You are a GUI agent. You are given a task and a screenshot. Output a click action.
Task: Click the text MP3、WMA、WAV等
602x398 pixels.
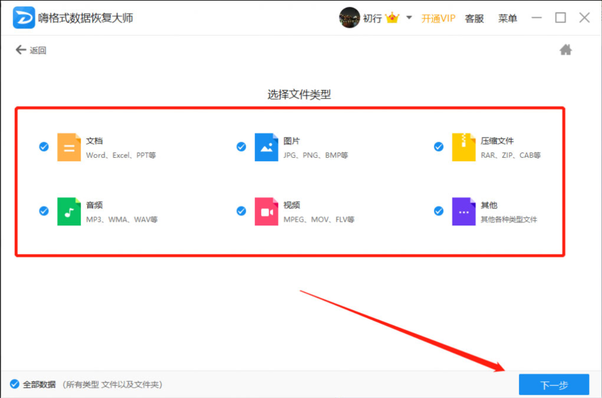click(122, 220)
